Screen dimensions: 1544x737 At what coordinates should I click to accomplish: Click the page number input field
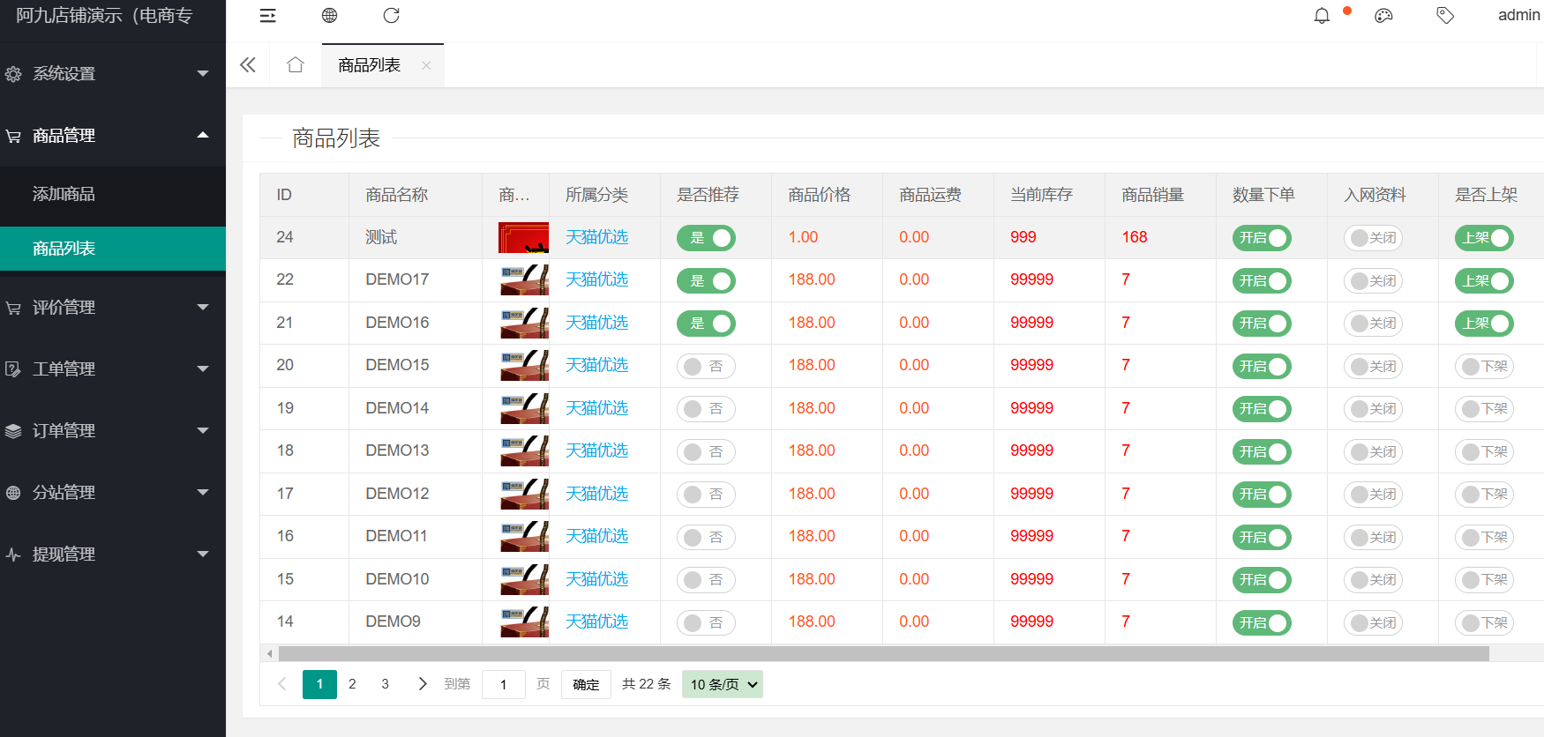pos(504,685)
